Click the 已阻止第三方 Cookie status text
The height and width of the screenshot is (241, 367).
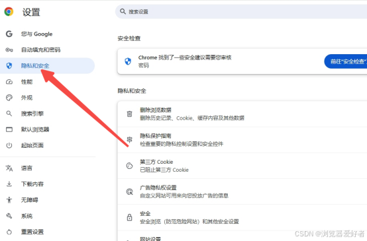pyautogui.click(x=164, y=170)
